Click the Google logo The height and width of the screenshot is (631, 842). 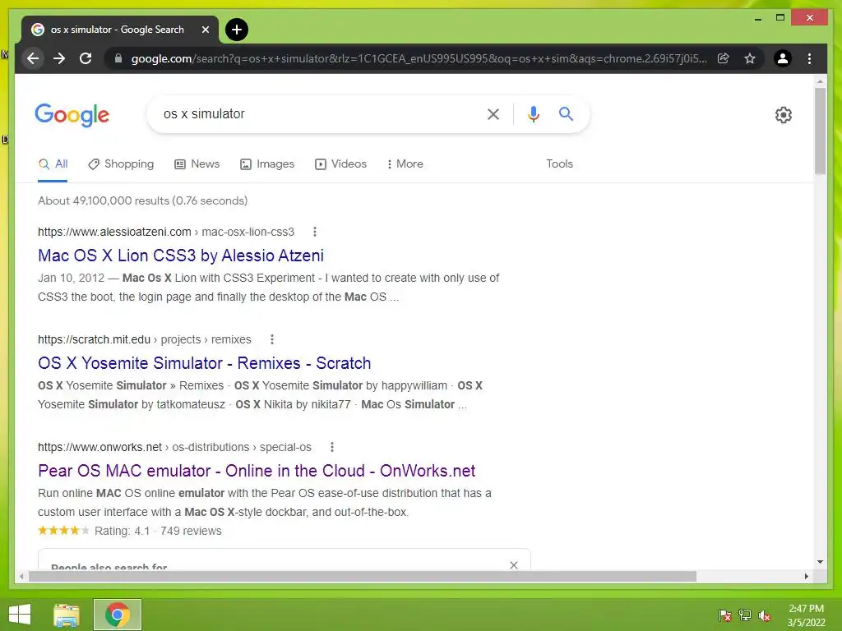click(72, 115)
